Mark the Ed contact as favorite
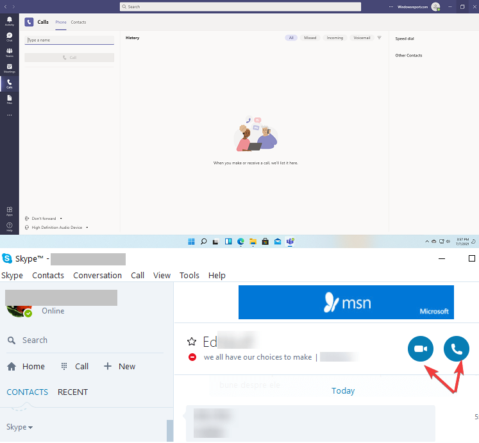Image resolution: width=479 pixels, height=443 pixels. (192, 341)
